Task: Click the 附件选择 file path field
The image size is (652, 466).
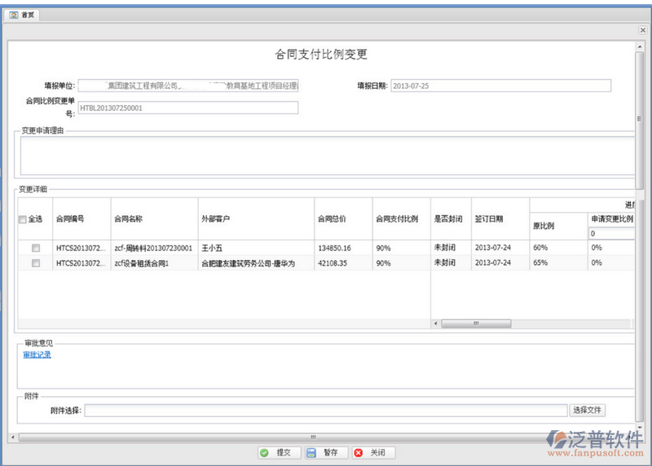Action: pyautogui.click(x=325, y=411)
